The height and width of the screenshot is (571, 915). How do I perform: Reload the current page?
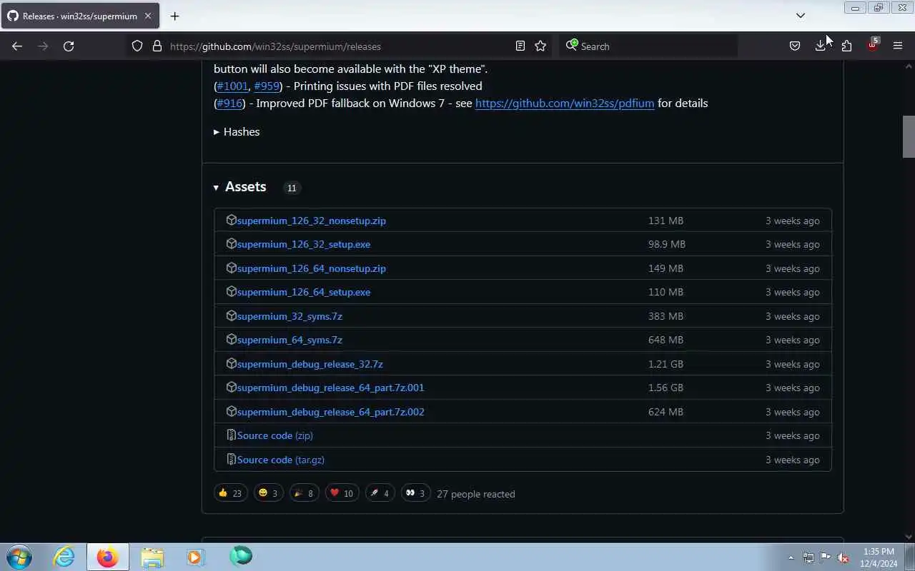point(69,46)
